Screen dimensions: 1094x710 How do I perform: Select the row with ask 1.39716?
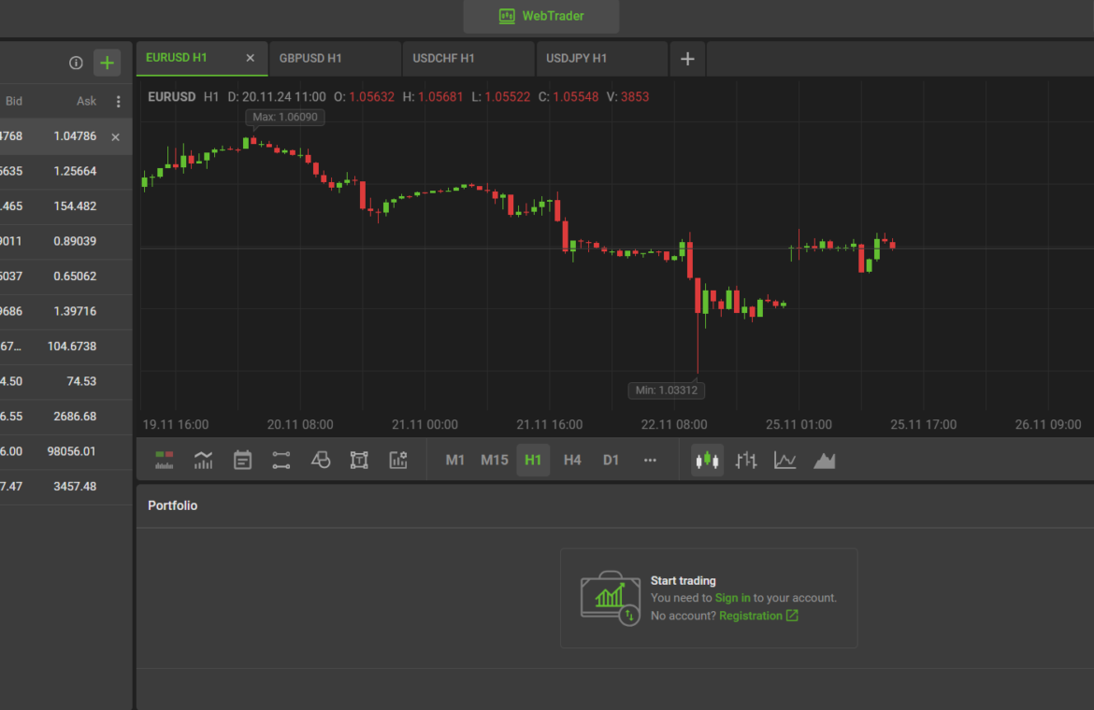click(65, 311)
